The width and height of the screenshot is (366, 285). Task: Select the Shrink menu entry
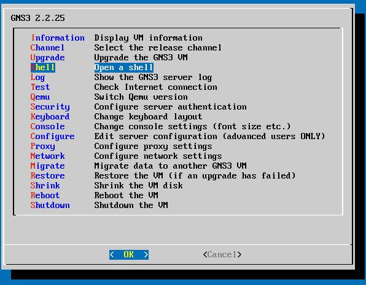coord(45,185)
